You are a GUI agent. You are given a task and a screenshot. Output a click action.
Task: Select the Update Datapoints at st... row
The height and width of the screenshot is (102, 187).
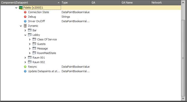pyautogui.click(x=44, y=71)
